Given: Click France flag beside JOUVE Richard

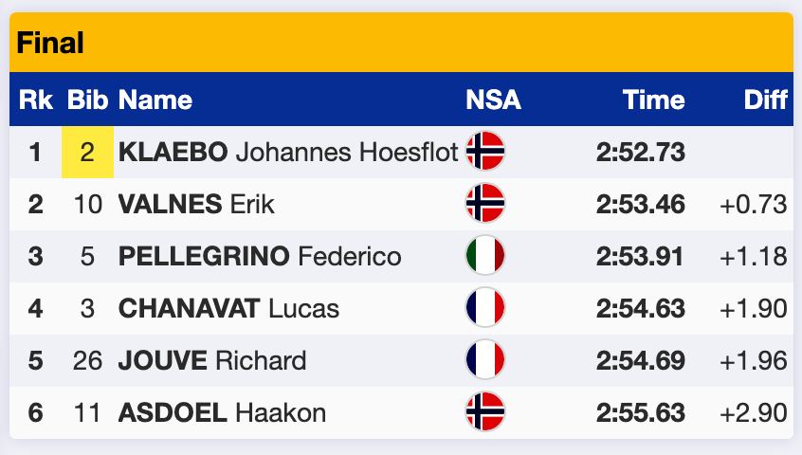Looking at the screenshot, I should pyautogui.click(x=484, y=359).
